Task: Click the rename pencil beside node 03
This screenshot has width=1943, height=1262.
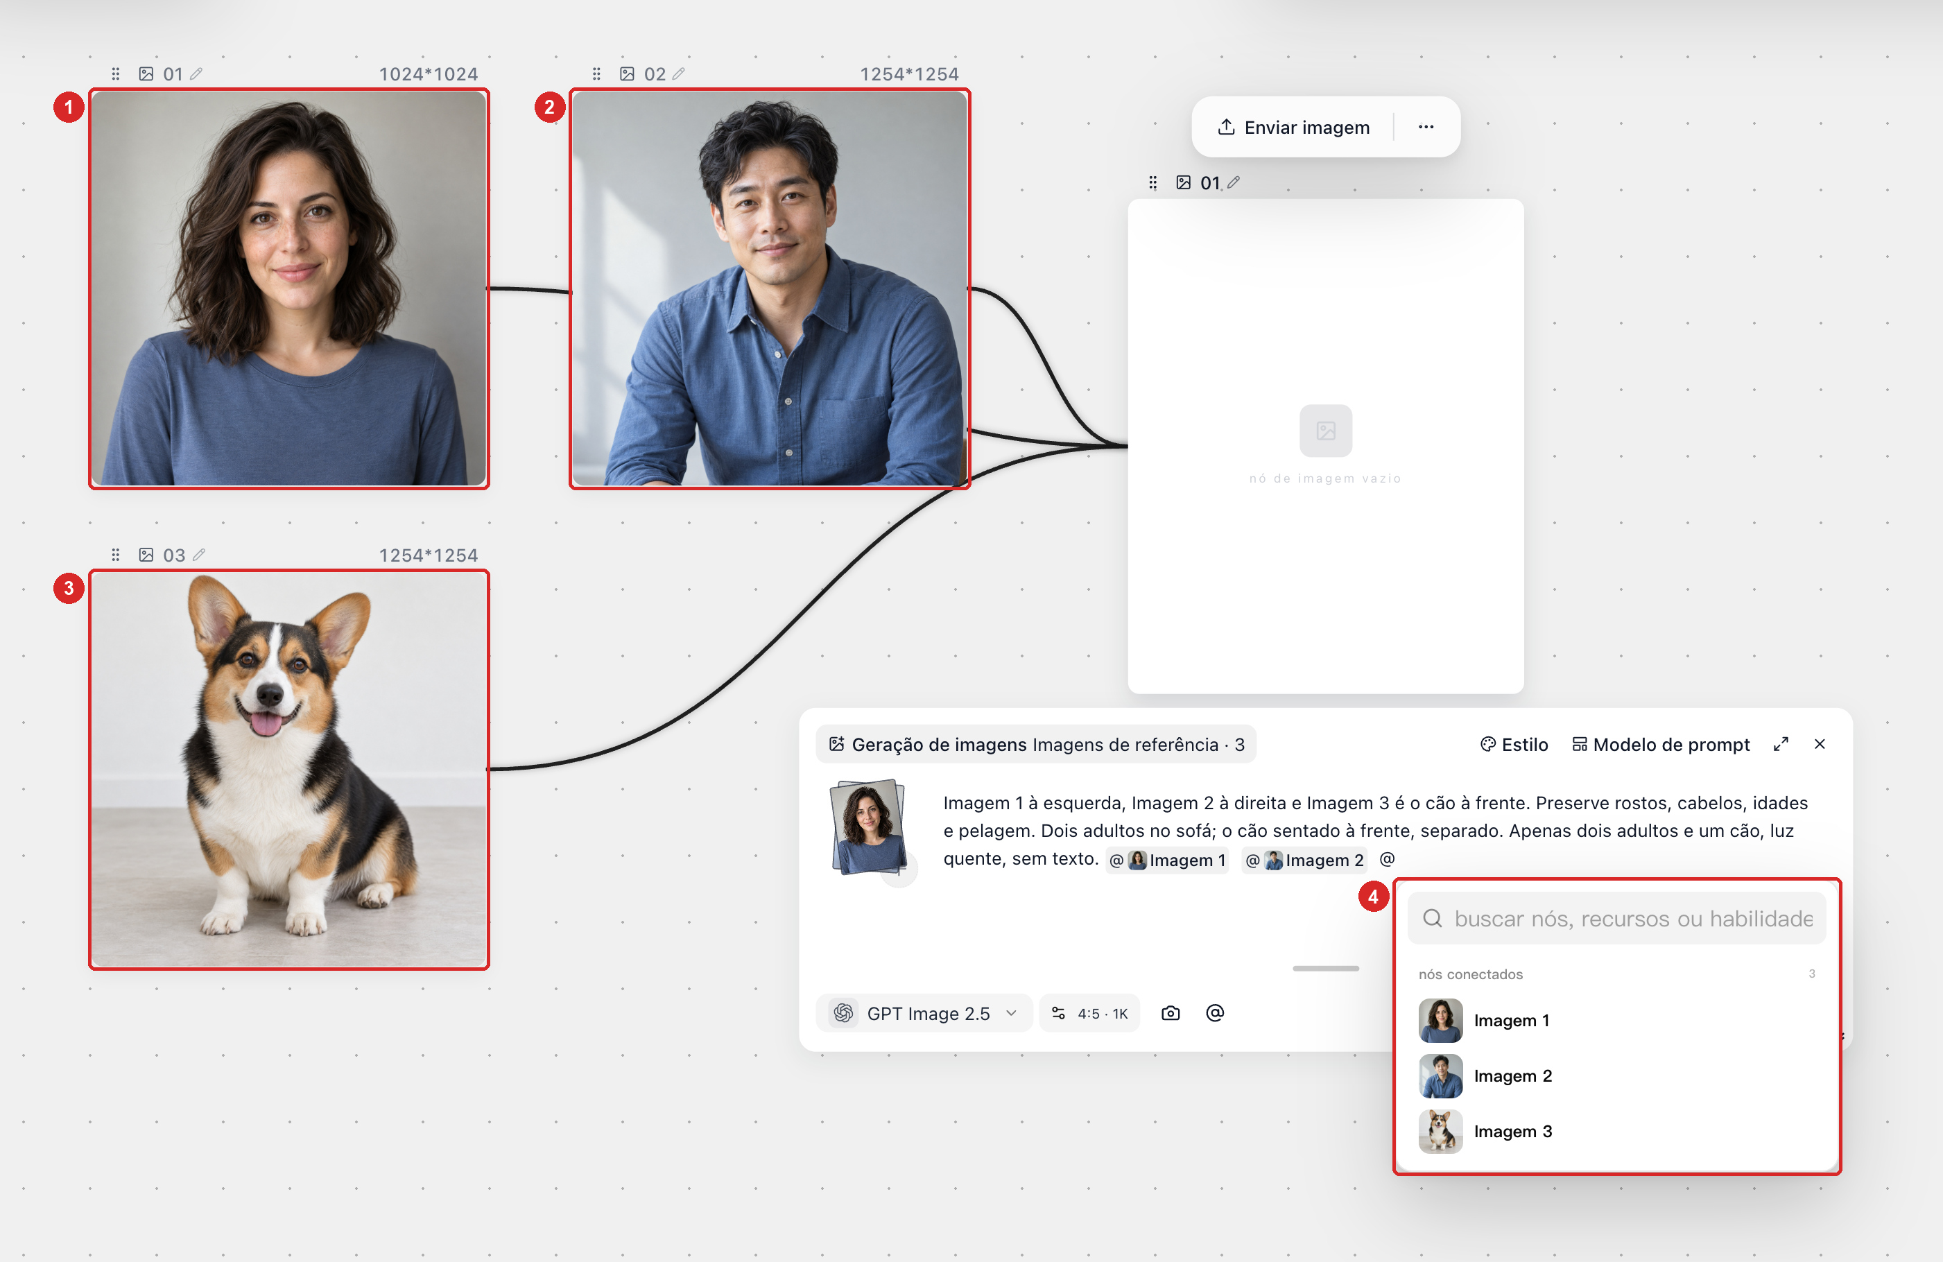Action: pos(198,555)
